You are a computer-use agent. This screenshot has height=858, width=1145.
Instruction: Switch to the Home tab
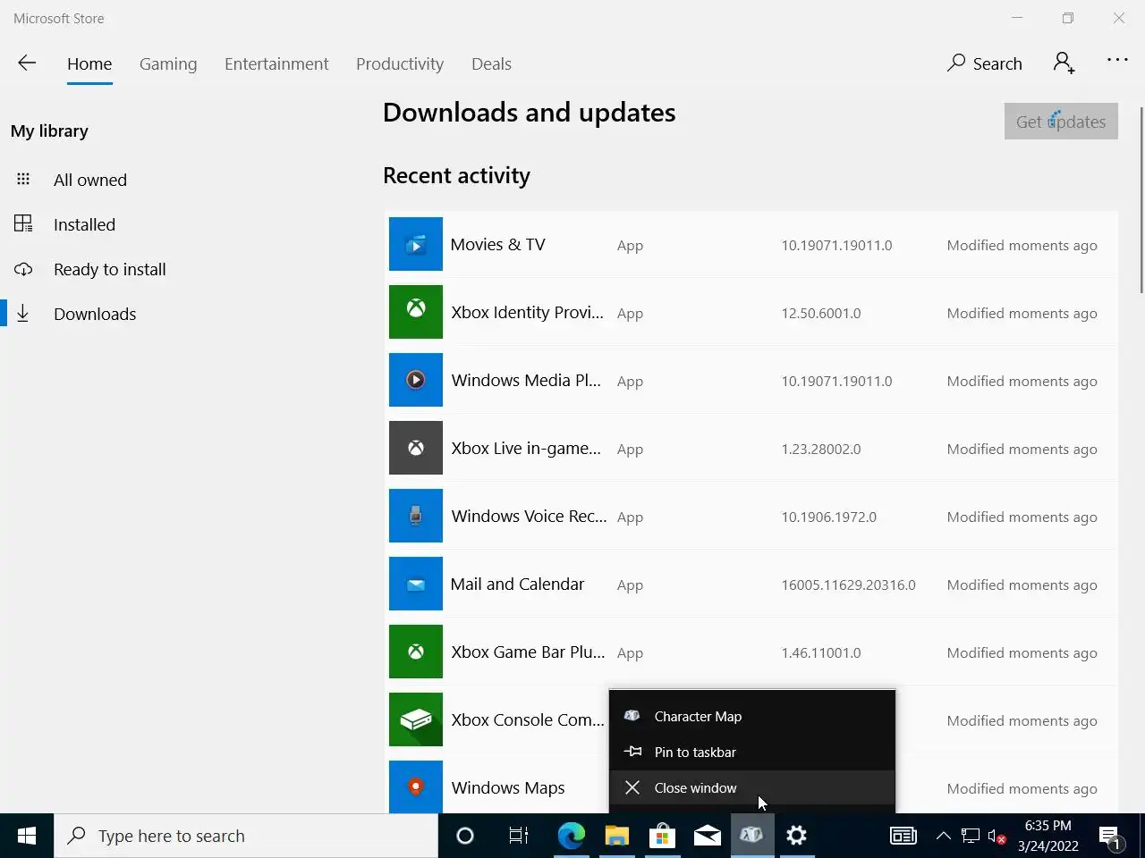[x=89, y=63]
